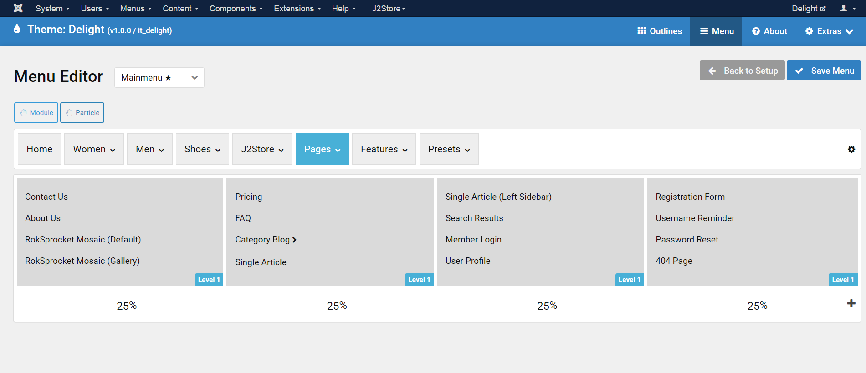Click the menu settings gear icon
Screen dimensions: 866x373
click(x=851, y=149)
